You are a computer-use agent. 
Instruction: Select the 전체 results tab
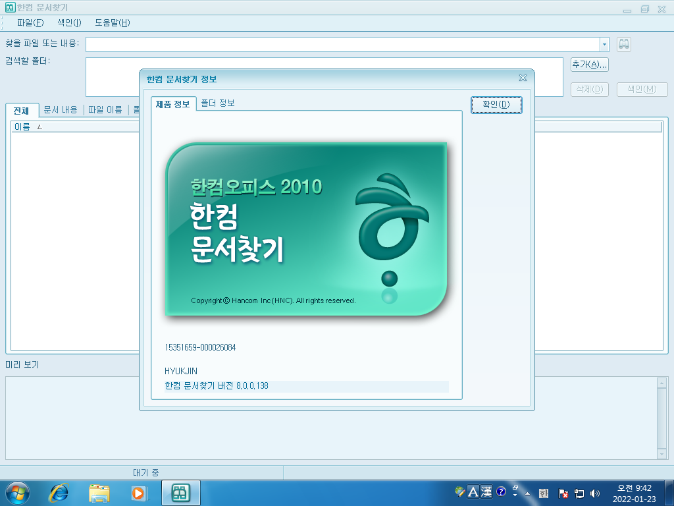click(21, 111)
